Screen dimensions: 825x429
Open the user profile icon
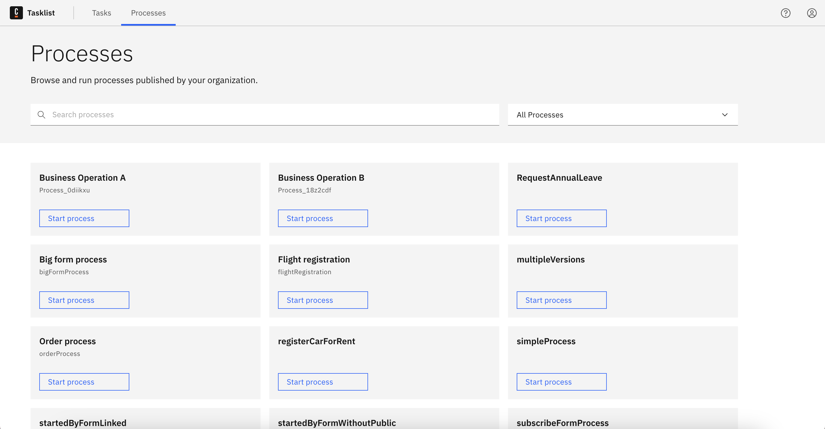point(812,13)
